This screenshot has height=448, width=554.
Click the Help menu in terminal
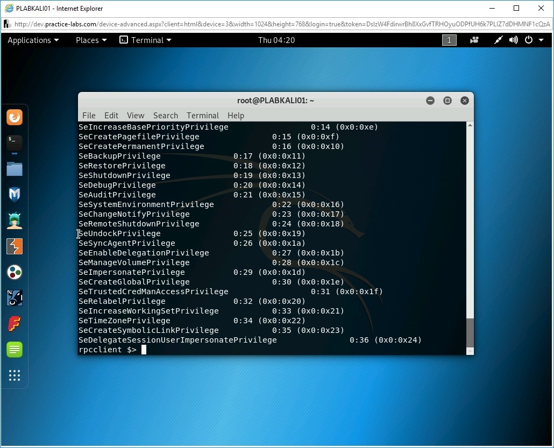(x=236, y=116)
